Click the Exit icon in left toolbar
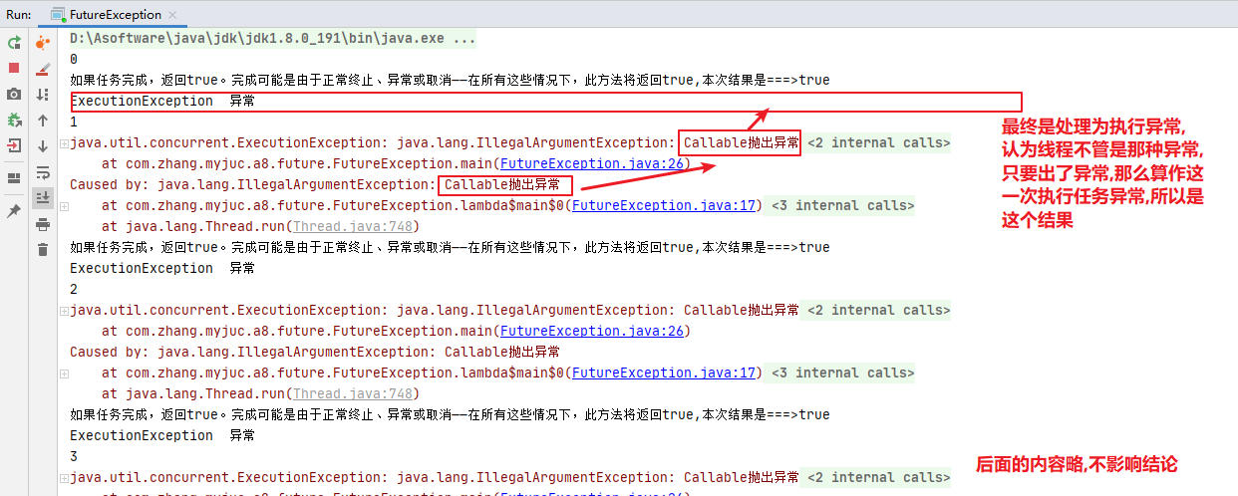Viewport: 1238px width, 496px height. (x=14, y=145)
